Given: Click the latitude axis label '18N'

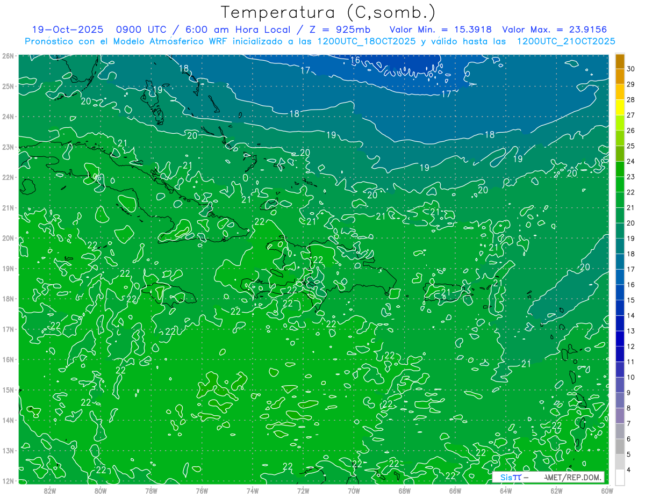Looking at the screenshot, I should 8,299.
